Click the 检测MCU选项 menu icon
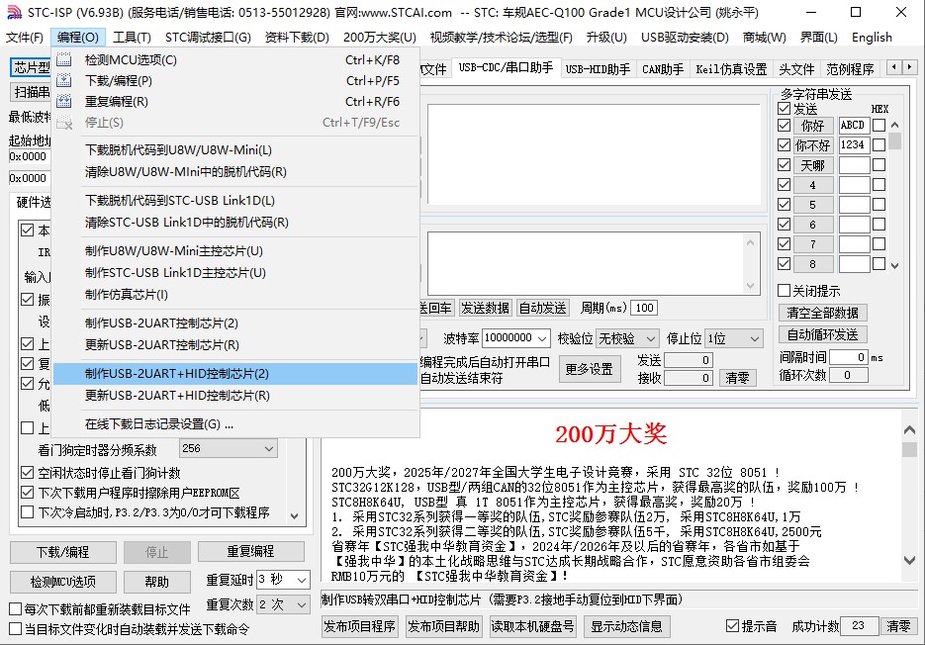The width and height of the screenshot is (925, 645). tap(63, 59)
